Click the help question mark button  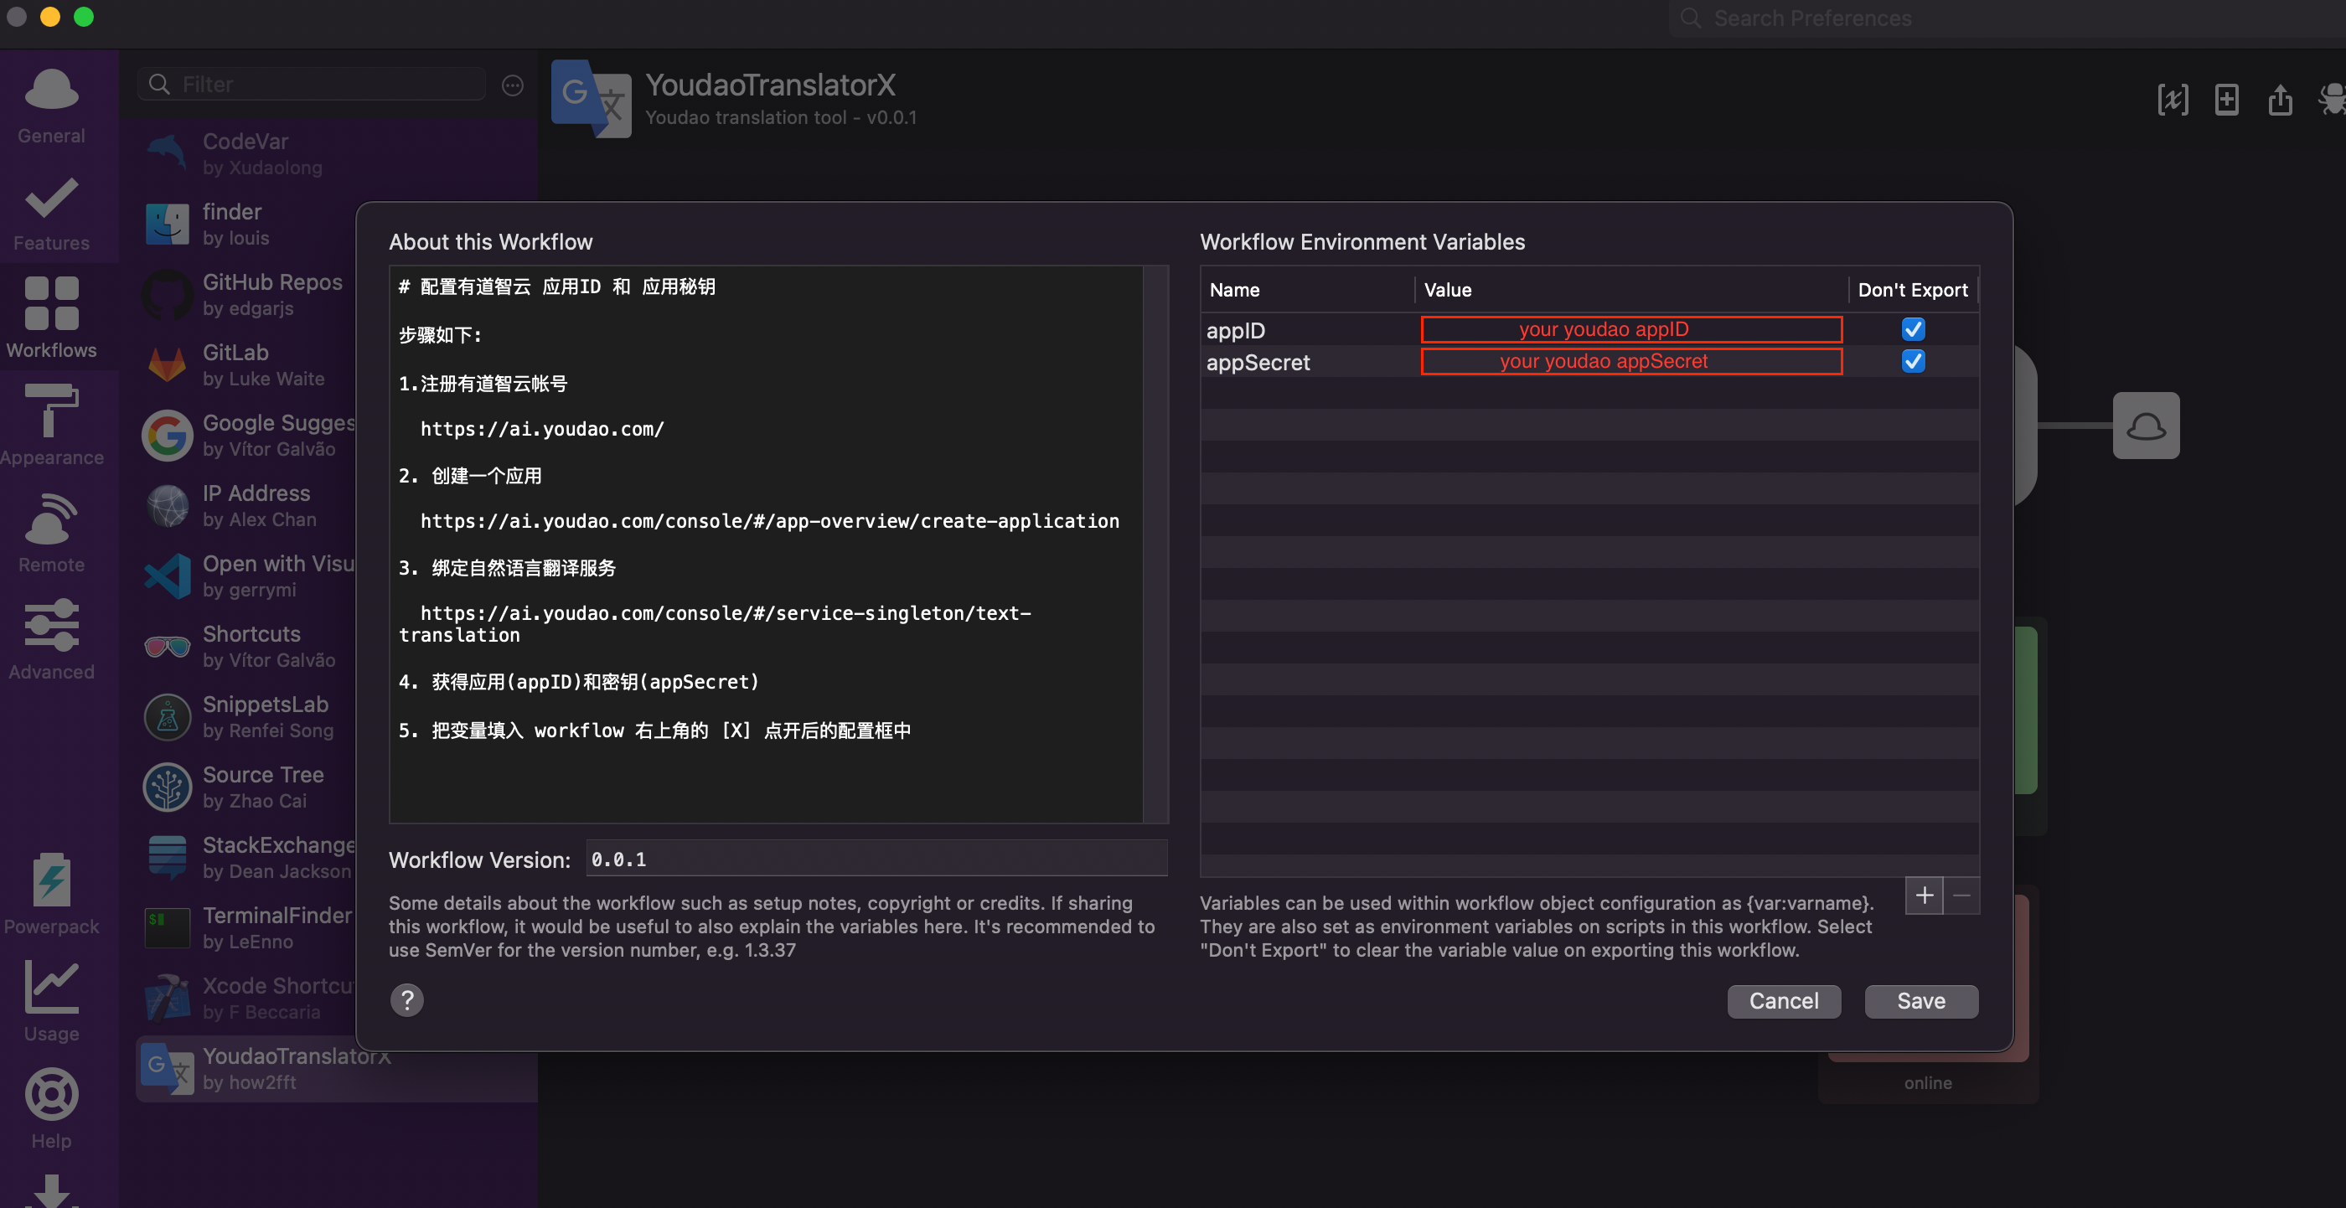[x=407, y=1000]
